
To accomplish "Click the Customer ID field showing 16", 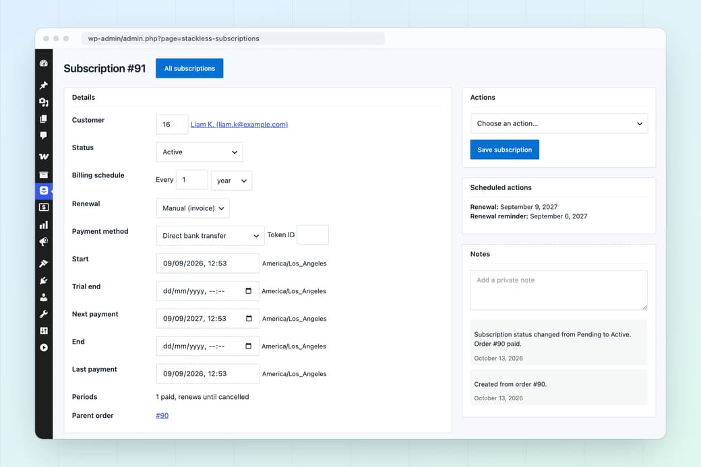I will point(172,125).
